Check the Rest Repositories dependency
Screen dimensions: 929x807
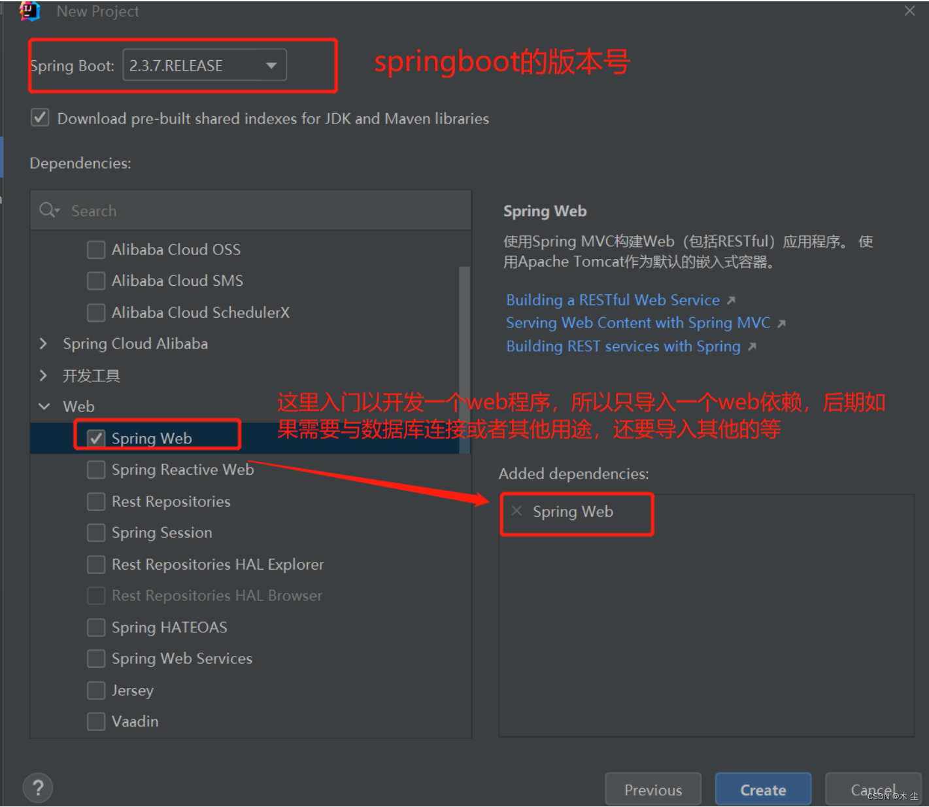pos(96,502)
